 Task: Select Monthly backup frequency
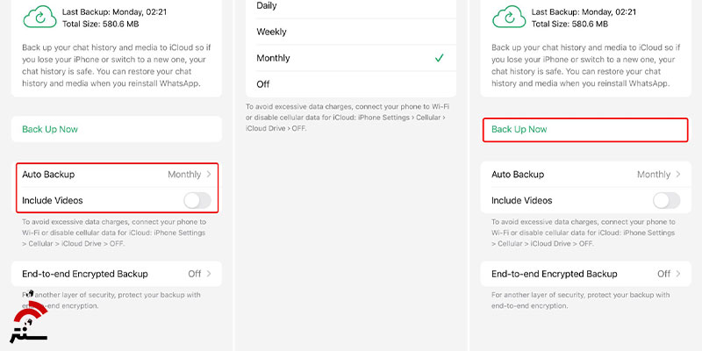click(351, 58)
